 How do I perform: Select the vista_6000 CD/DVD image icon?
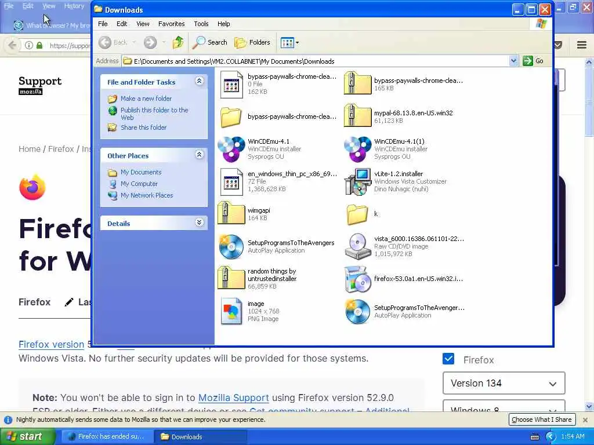tap(357, 247)
